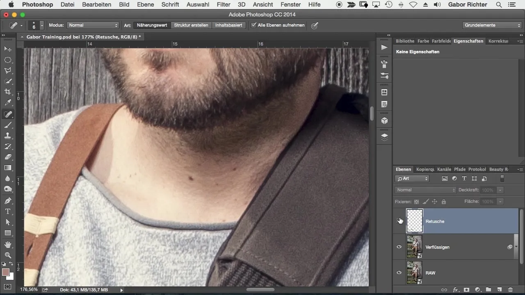This screenshot has height=295, width=525.
Task: Hide the Verflüssigen layer
Action: point(399,247)
